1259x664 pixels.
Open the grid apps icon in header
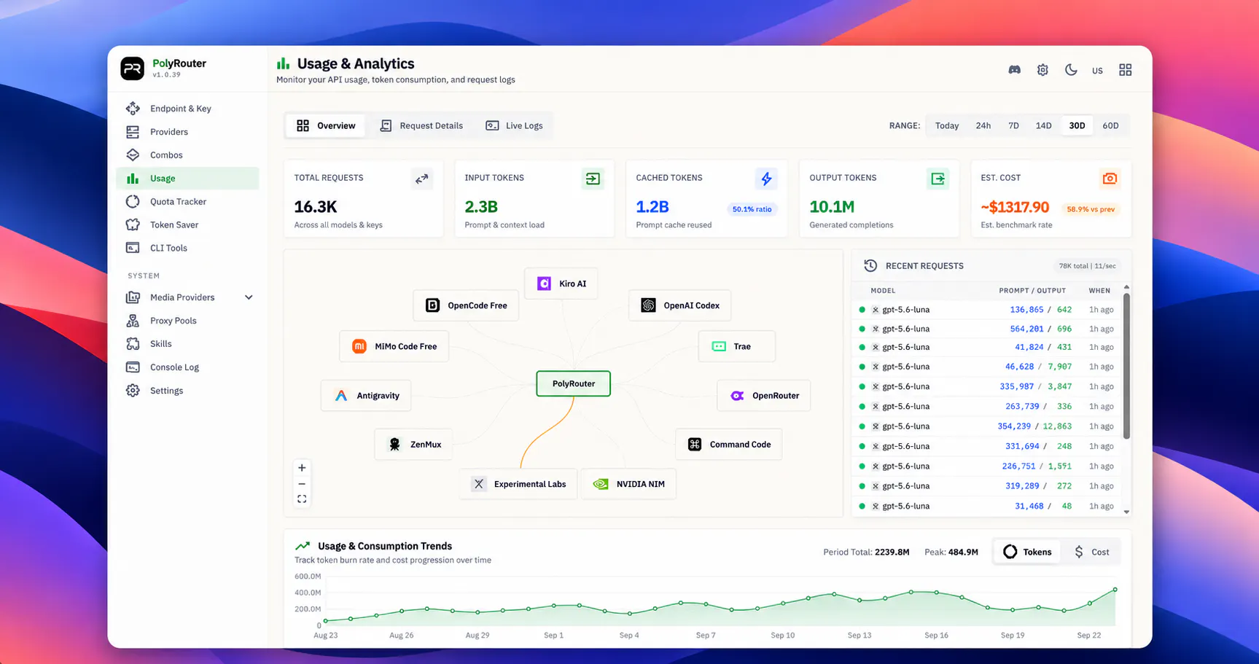(x=1126, y=70)
